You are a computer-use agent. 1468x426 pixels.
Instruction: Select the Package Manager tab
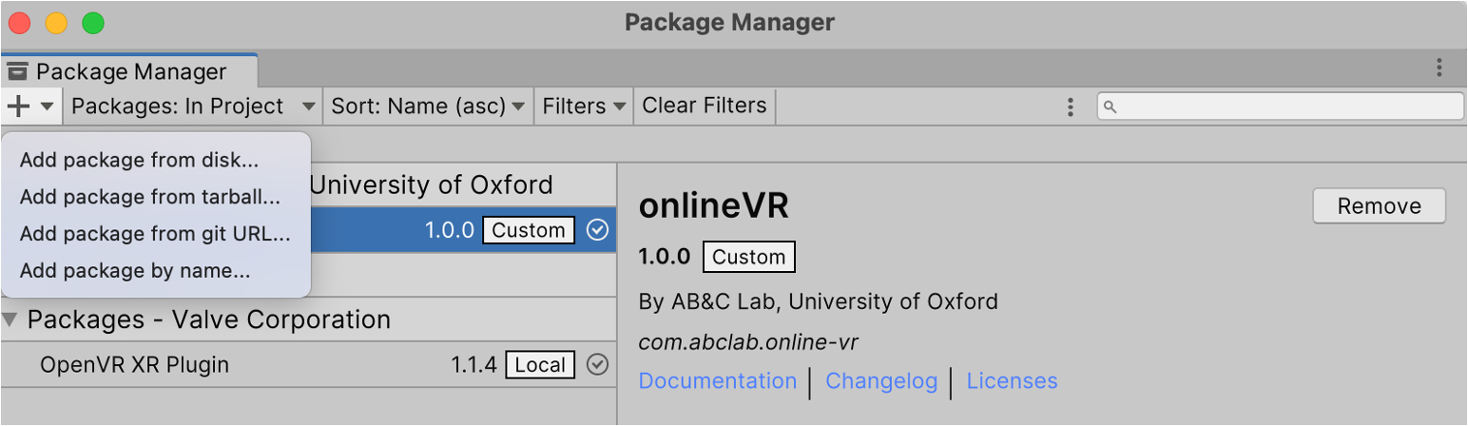tap(129, 71)
